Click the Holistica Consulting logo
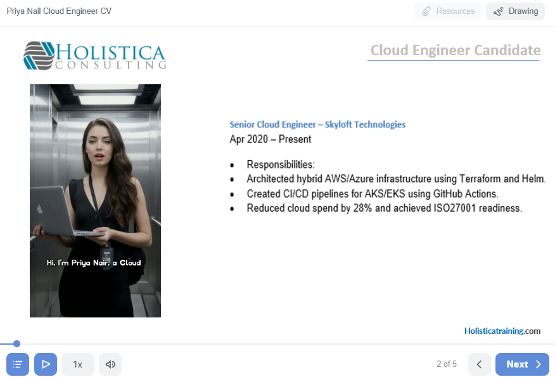555x377 pixels. point(94,56)
